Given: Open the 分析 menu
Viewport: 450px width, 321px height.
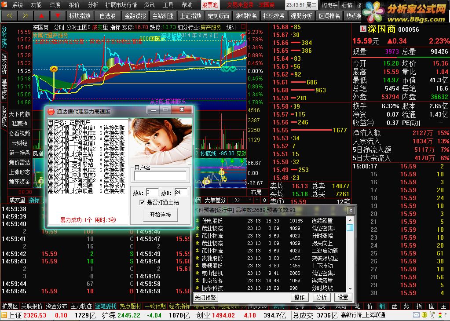Looking at the screenshot, I should 93,5.
